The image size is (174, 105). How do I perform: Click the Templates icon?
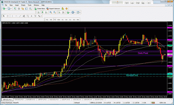(x=78, y=12)
